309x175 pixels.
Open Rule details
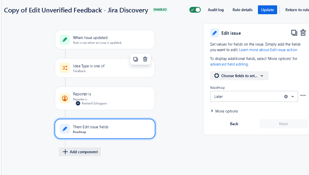pyautogui.click(x=242, y=10)
